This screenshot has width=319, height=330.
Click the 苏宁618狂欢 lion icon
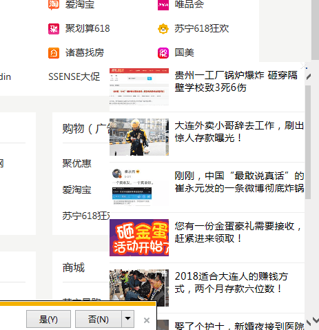(163, 29)
